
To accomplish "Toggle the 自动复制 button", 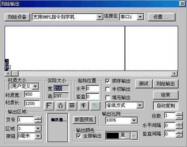I will tap(165, 105).
